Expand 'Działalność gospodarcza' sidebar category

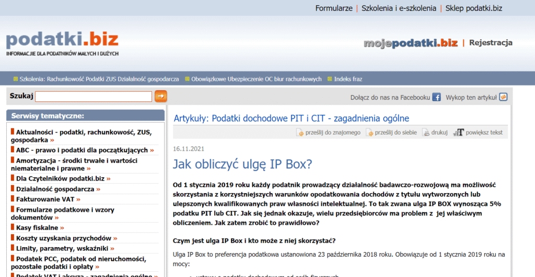coord(55,189)
